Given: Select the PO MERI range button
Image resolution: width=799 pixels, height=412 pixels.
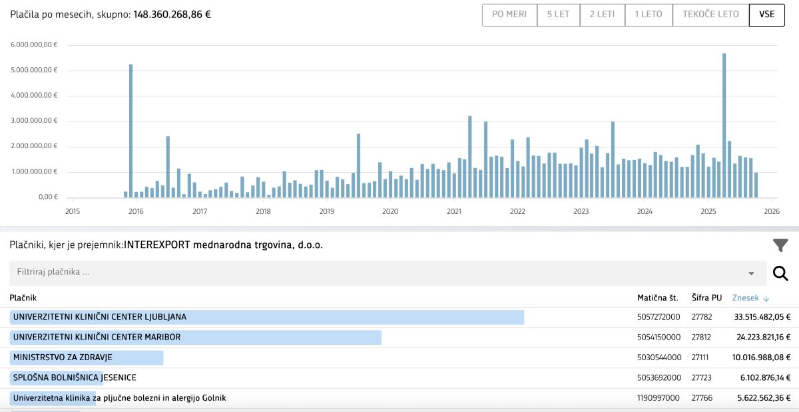Looking at the screenshot, I should [x=509, y=15].
